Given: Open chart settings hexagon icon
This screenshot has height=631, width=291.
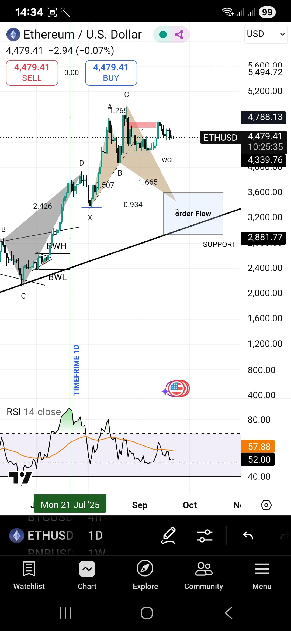Looking at the screenshot, I should pyautogui.click(x=266, y=505).
